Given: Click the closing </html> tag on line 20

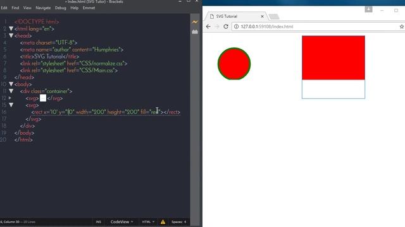Looking at the screenshot, I should point(23,140).
